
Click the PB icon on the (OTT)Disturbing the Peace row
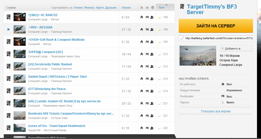(147, 91)
